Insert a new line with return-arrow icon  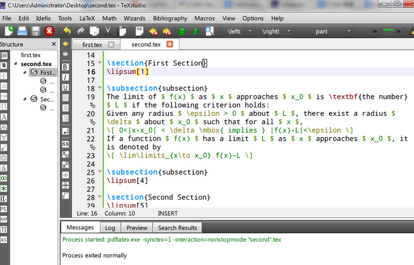[65, 131]
